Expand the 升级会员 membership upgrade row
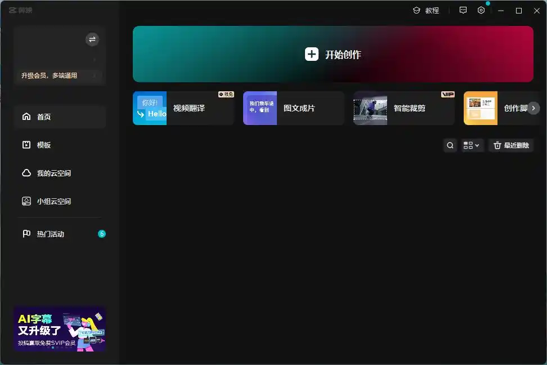The image size is (547, 365). pos(59,75)
